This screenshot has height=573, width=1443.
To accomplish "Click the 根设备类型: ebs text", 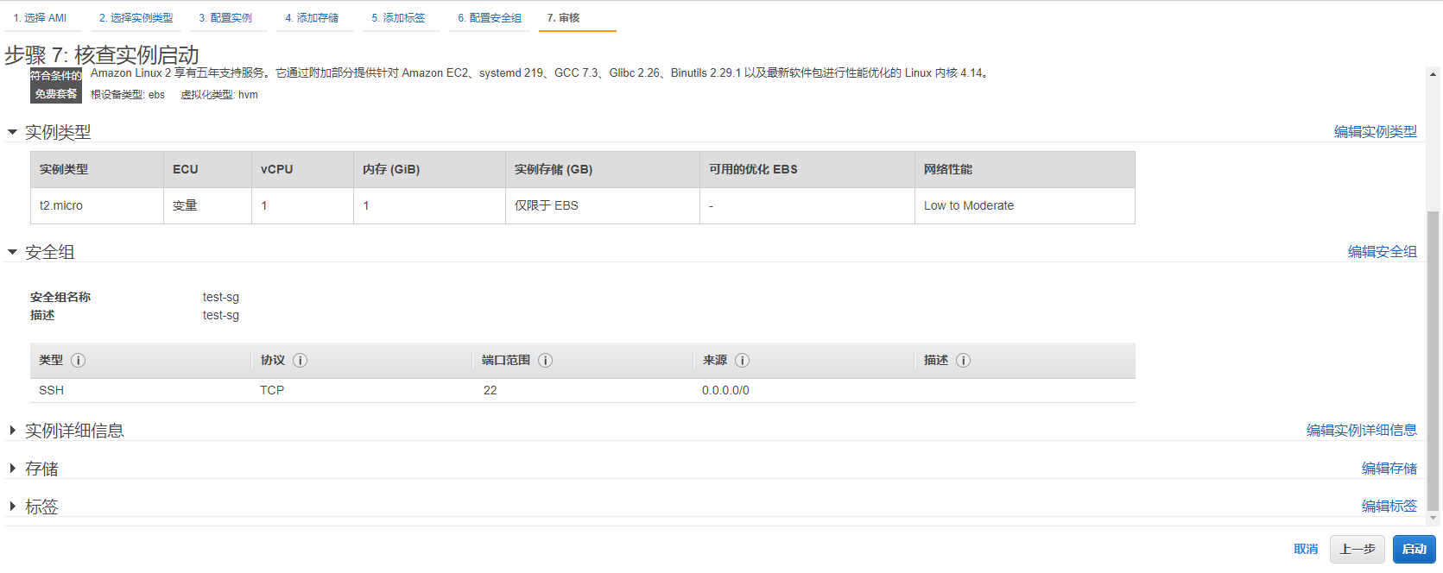I will point(128,95).
